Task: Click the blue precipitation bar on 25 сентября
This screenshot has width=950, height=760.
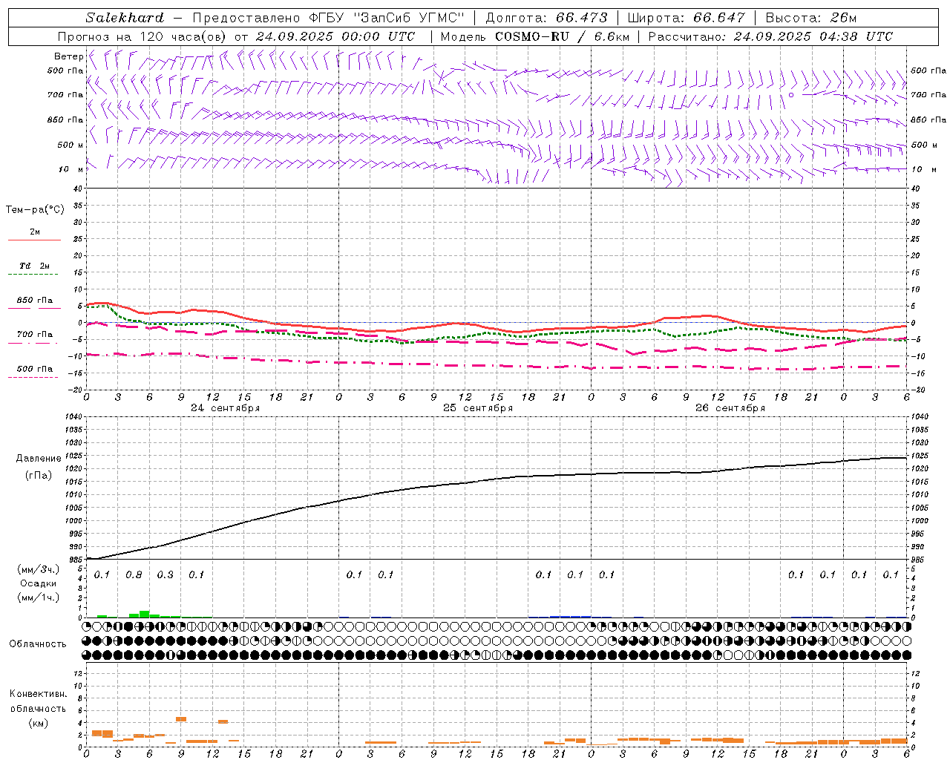Action: click(x=570, y=616)
